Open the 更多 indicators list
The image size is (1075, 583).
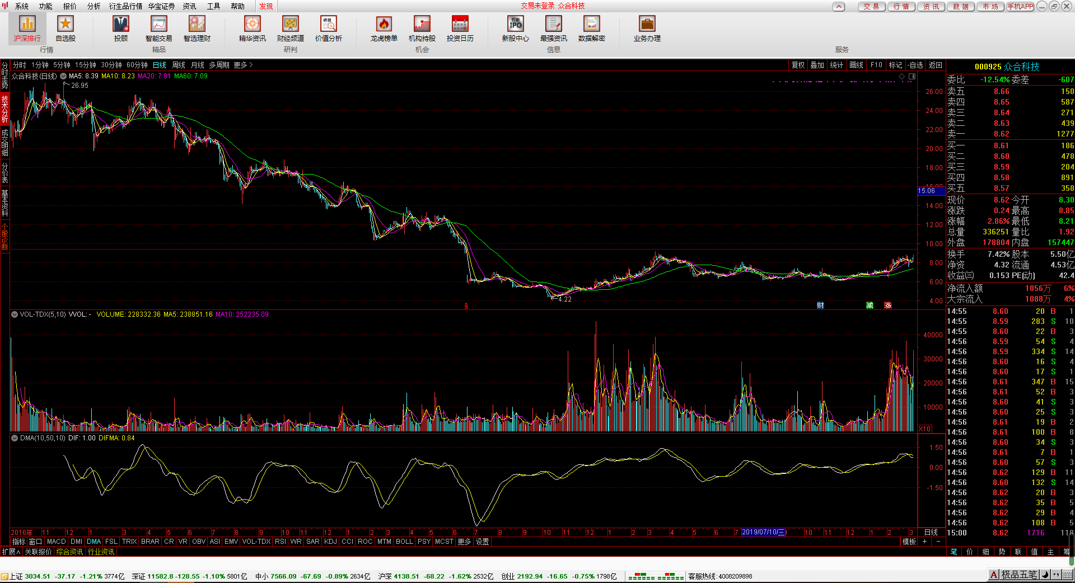(464, 542)
